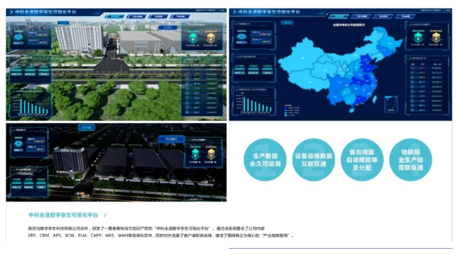The image size is (456, 264).
Task: Expand the top-left panel header chevron in the night view
Action: coord(15,130)
